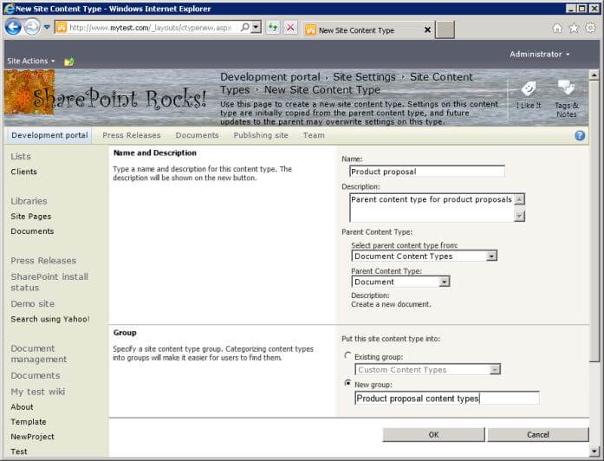Click the Description box scroll up arrow
Screen dimensions: 604x461
520,199
